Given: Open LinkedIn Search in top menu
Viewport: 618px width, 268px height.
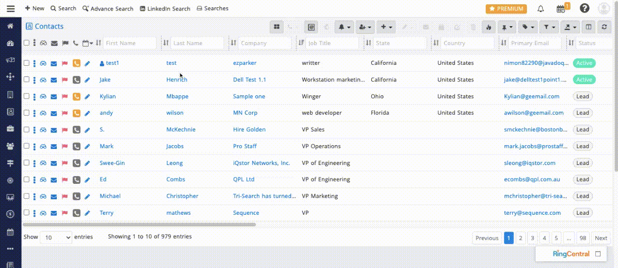Looking at the screenshot, I should pyautogui.click(x=165, y=8).
